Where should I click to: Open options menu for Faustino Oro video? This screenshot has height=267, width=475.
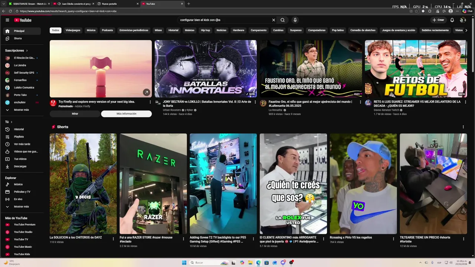(x=360, y=102)
